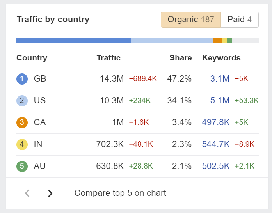Switch to the Organic 187 tab
272x213 pixels.
190,20
